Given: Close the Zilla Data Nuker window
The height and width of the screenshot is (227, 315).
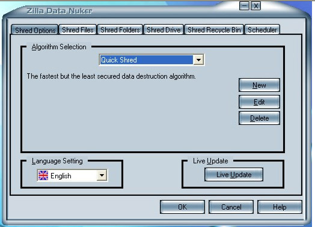Looking at the screenshot, I should (x=255, y=6).
